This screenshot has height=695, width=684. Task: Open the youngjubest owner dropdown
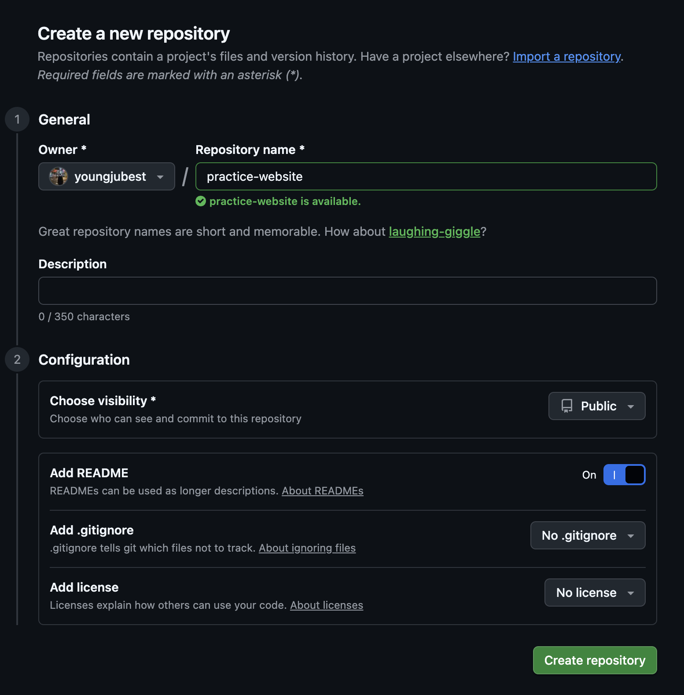tap(107, 176)
